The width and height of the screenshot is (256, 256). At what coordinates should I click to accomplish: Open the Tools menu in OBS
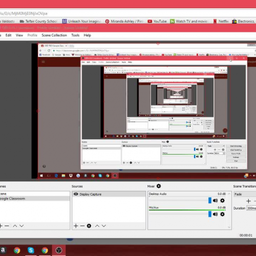click(x=75, y=35)
